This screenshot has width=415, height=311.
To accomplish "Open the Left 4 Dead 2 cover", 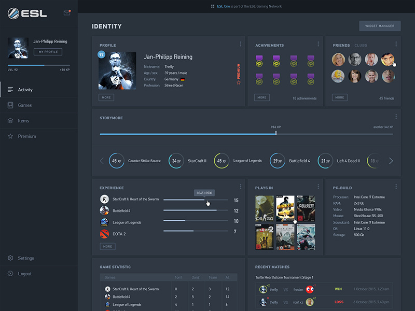I will 265,237.
